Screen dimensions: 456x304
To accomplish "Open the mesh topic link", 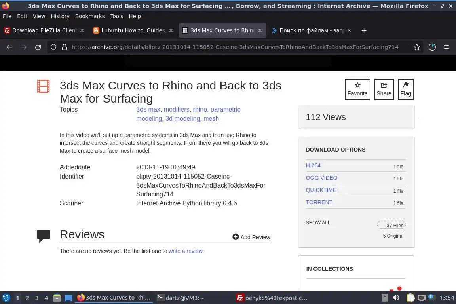I will tap(211, 118).
